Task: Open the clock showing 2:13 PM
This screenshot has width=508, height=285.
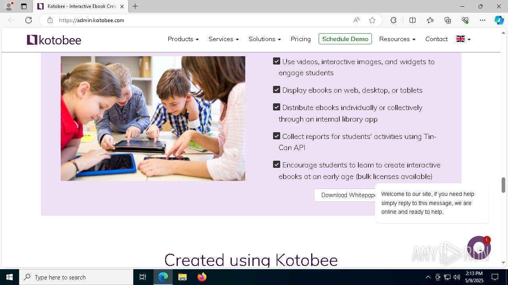Action: (473, 277)
